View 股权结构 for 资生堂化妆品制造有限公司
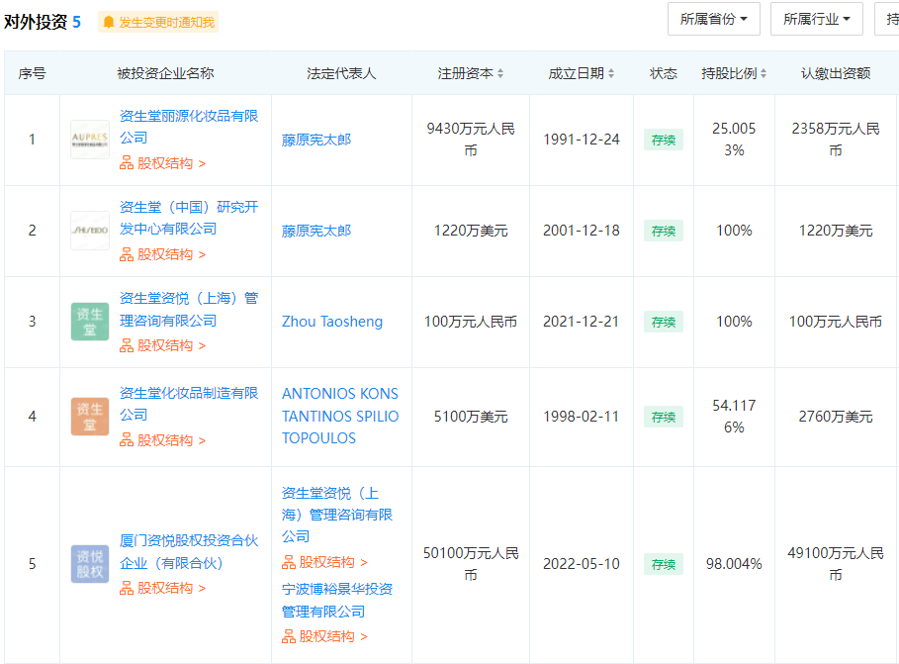 point(162,440)
